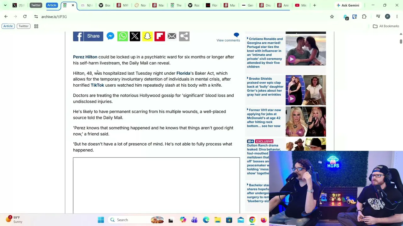403x226 pixels.
Task: Open the Article bookmark group chip
Action: click(x=8, y=26)
